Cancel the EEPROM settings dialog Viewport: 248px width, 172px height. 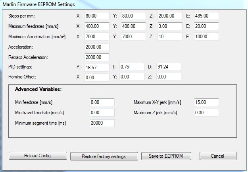coord(218,156)
